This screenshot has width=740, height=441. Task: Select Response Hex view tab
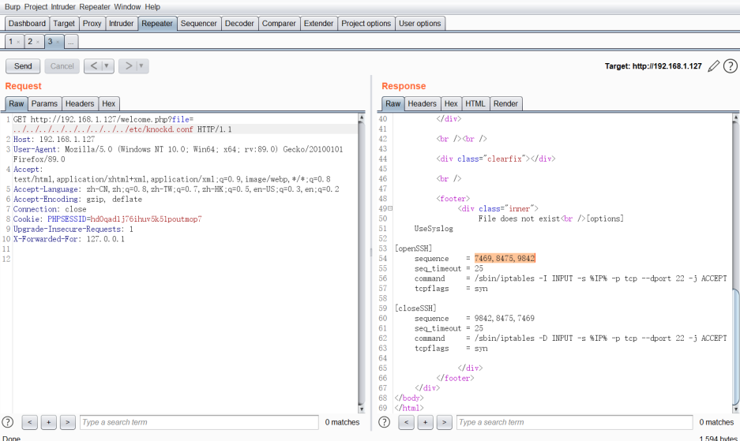(451, 104)
